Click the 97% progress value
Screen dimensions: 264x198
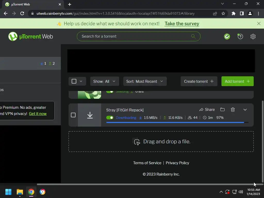tap(220, 118)
